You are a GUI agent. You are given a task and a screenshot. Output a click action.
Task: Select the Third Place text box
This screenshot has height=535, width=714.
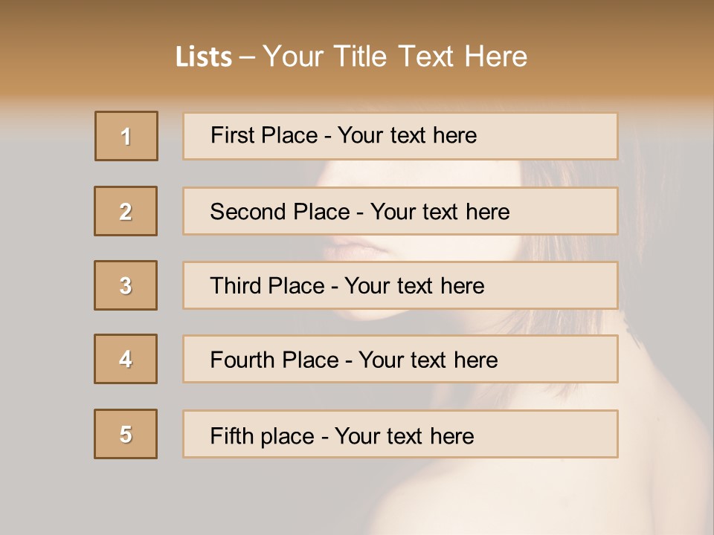(400, 285)
